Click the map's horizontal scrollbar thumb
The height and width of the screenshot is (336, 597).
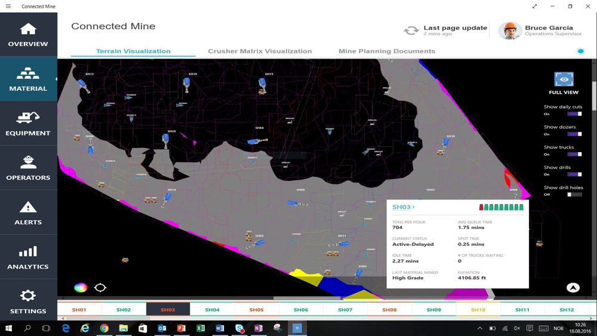click(x=307, y=298)
